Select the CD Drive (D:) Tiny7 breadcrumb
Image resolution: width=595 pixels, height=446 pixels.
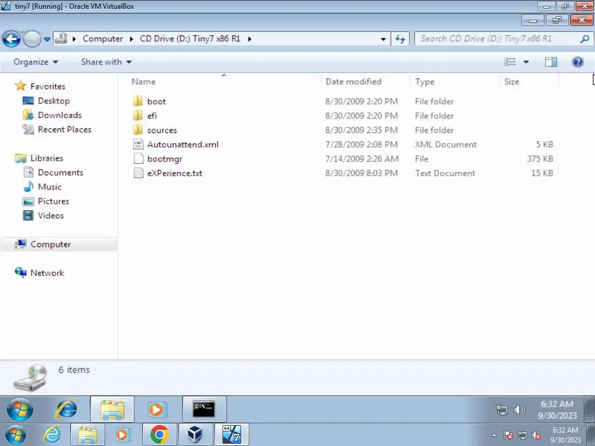click(190, 39)
